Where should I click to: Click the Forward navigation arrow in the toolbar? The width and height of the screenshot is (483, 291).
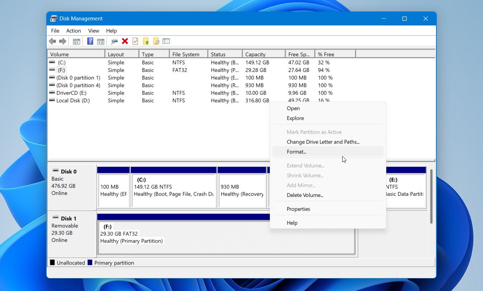pos(62,41)
